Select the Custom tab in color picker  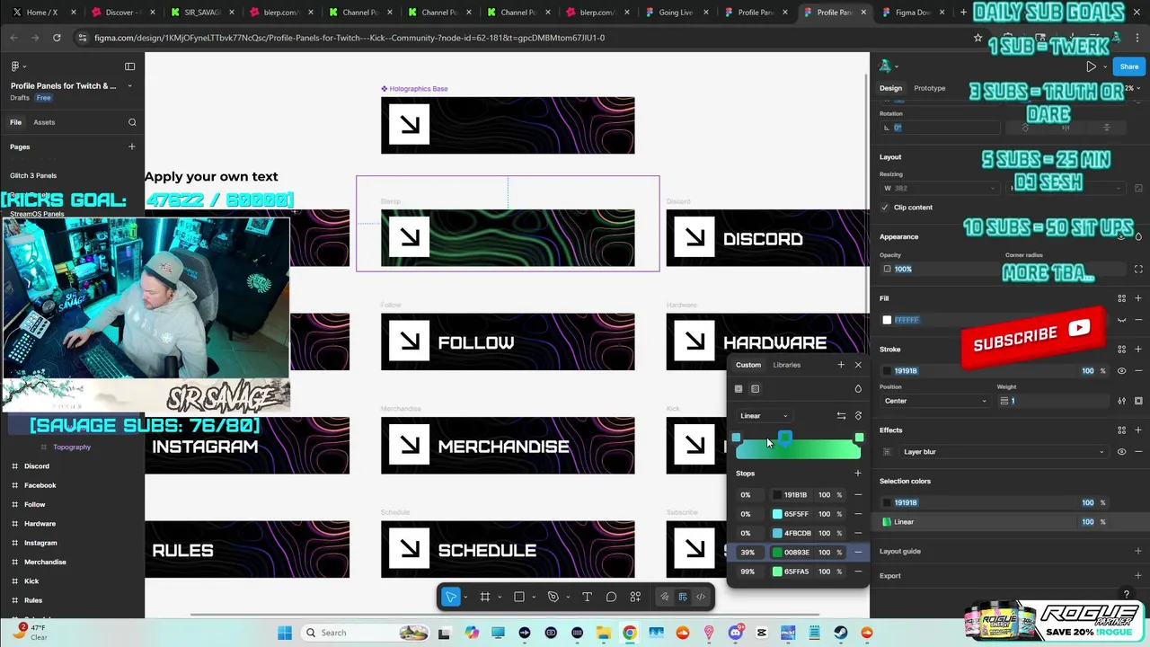click(748, 365)
